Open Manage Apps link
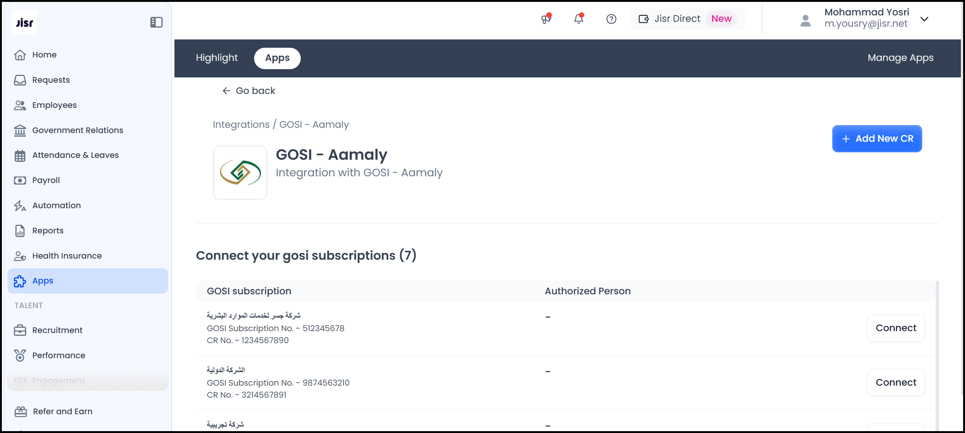The image size is (965, 433). pos(900,58)
